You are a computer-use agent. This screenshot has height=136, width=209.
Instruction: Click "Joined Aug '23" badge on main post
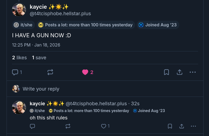158,25
